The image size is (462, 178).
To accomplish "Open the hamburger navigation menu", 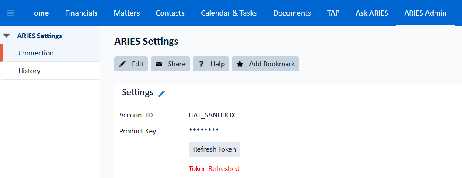I will 10,13.
